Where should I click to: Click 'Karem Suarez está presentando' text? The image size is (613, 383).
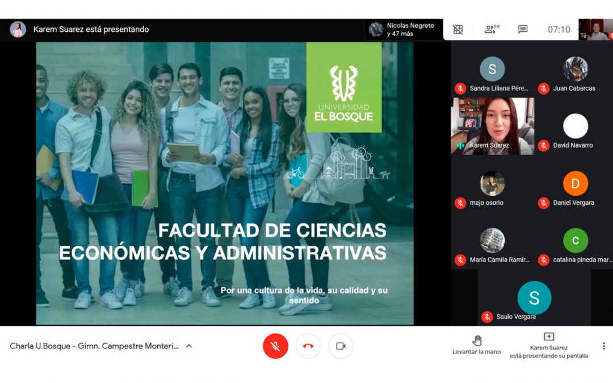pos(91,30)
